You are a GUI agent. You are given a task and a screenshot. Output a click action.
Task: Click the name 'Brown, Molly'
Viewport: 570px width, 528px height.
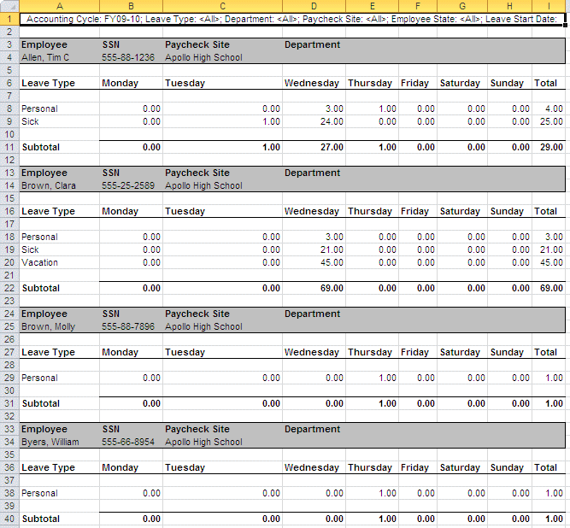point(48,326)
